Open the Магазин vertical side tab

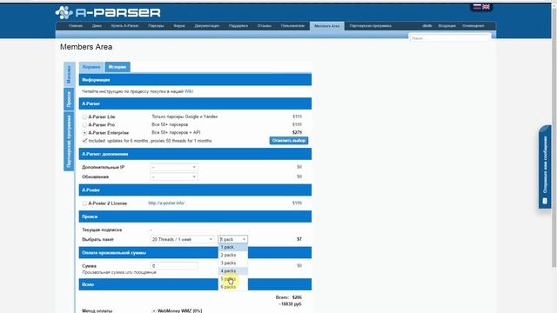(x=69, y=74)
